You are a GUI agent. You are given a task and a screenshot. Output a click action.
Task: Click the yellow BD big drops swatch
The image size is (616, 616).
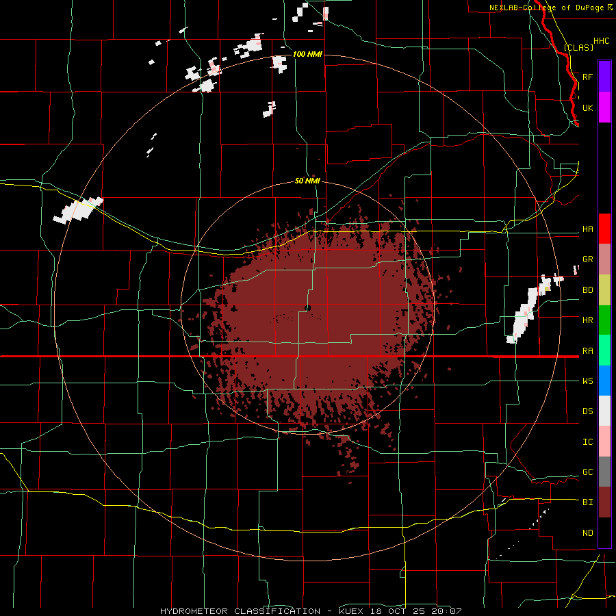pos(604,290)
